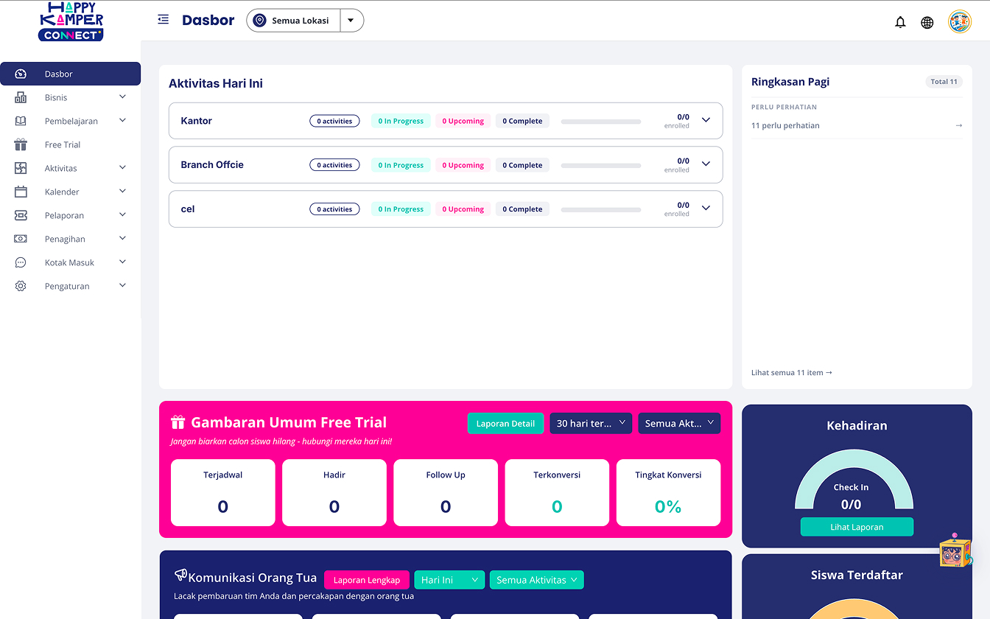Click the Pelaporan ticket icon
990x619 pixels.
coord(21,215)
